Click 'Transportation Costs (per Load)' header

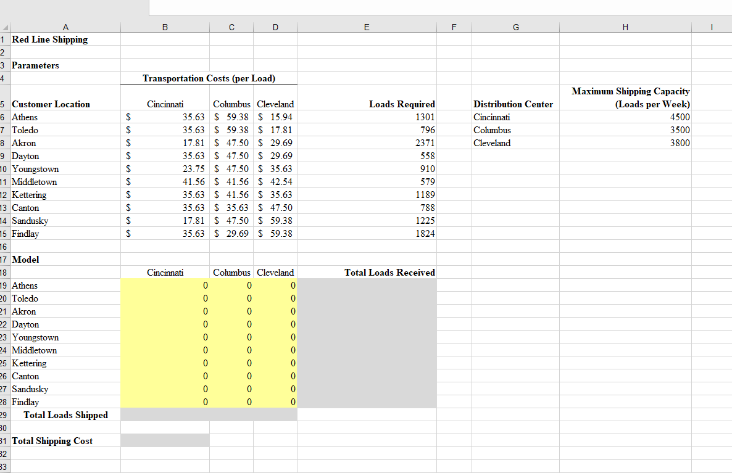click(209, 78)
